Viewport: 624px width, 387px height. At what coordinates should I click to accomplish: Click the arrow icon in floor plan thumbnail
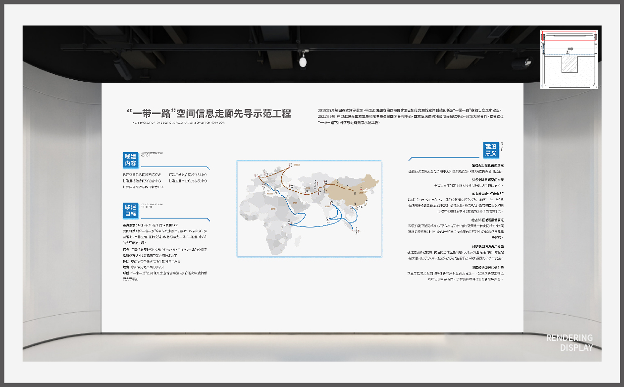click(570, 49)
